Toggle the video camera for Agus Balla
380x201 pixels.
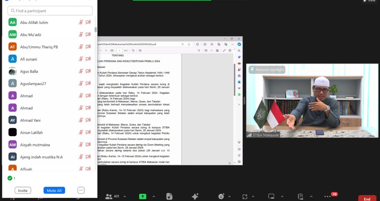point(88,71)
